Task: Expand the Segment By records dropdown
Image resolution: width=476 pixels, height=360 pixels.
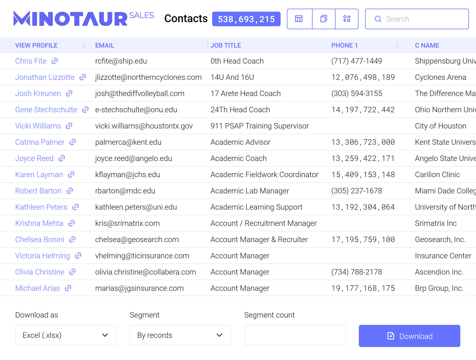Action: (x=180, y=335)
